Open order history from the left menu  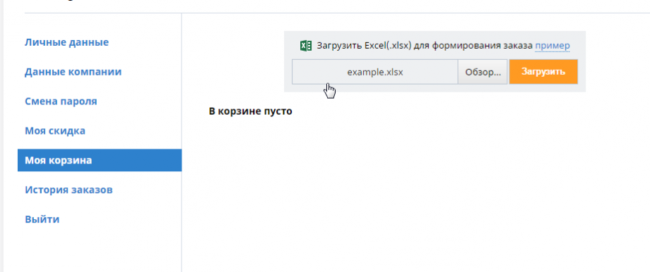point(69,190)
